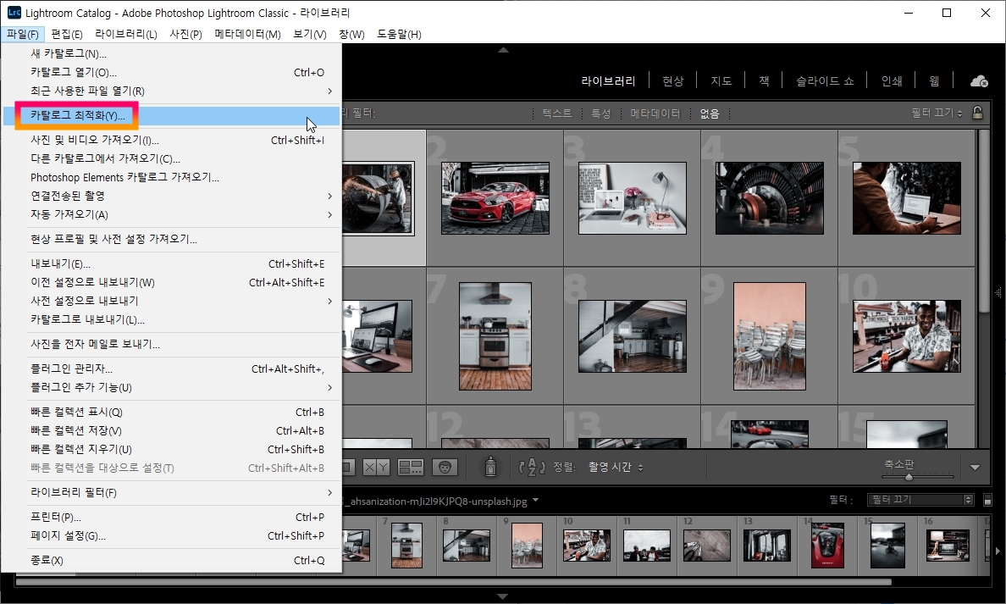Choose 새 카탈로그(N)... menu item
This screenshot has height=604, width=1006.
tap(171, 54)
